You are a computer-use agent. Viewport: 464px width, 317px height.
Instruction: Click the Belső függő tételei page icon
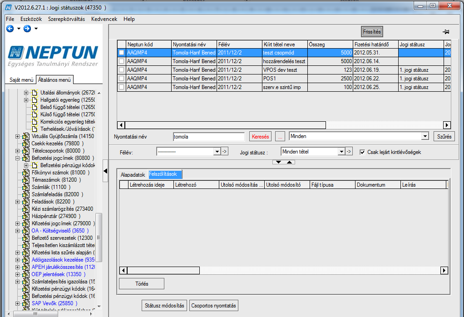click(x=35, y=107)
